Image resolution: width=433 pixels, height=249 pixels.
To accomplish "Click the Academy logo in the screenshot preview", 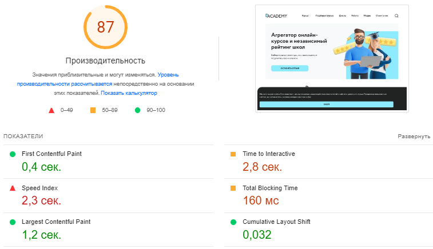I will [276, 16].
